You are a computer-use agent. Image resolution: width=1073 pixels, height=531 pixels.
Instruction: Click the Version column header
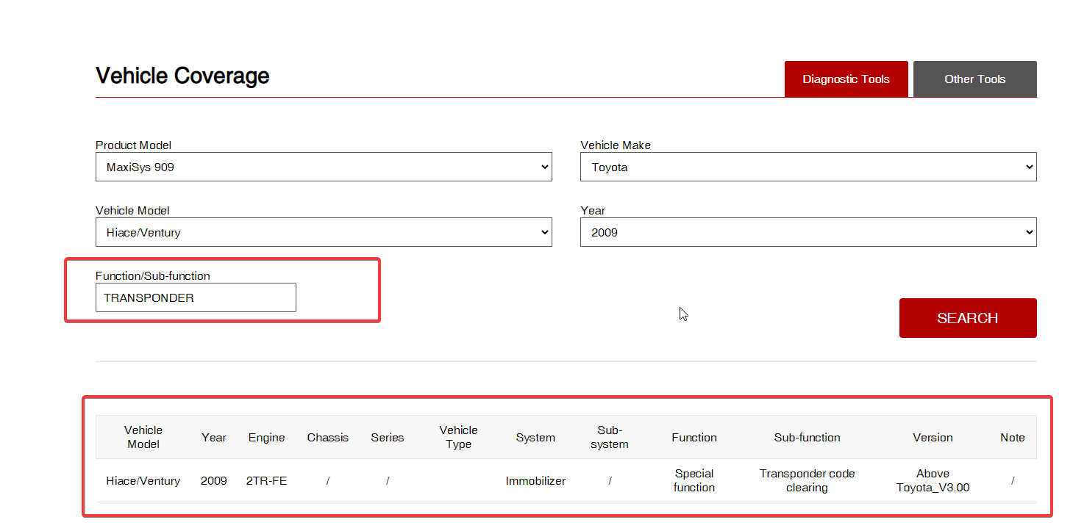(933, 437)
